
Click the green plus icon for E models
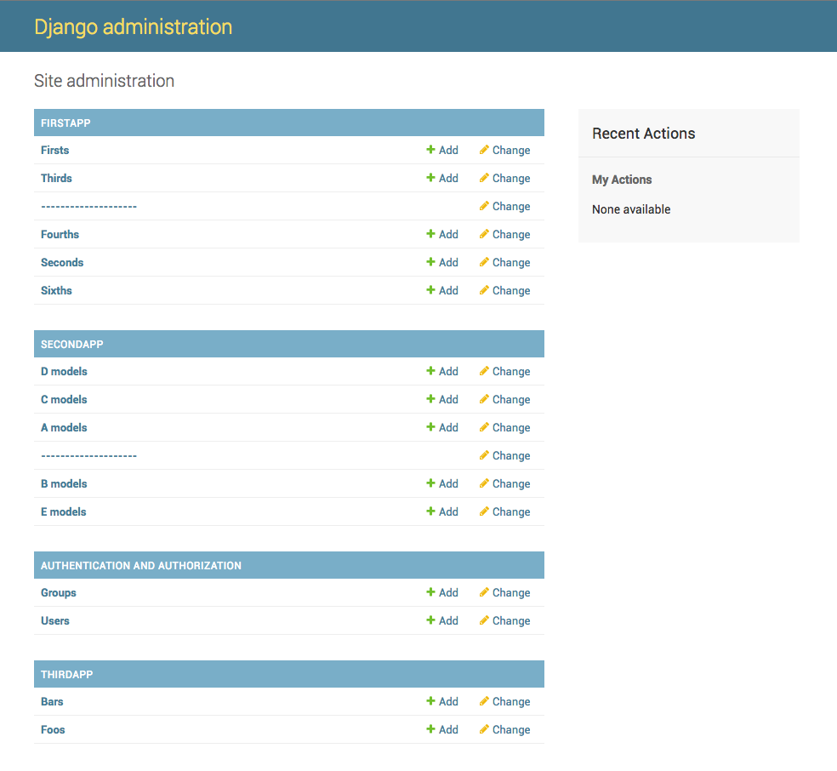pyautogui.click(x=430, y=511)
